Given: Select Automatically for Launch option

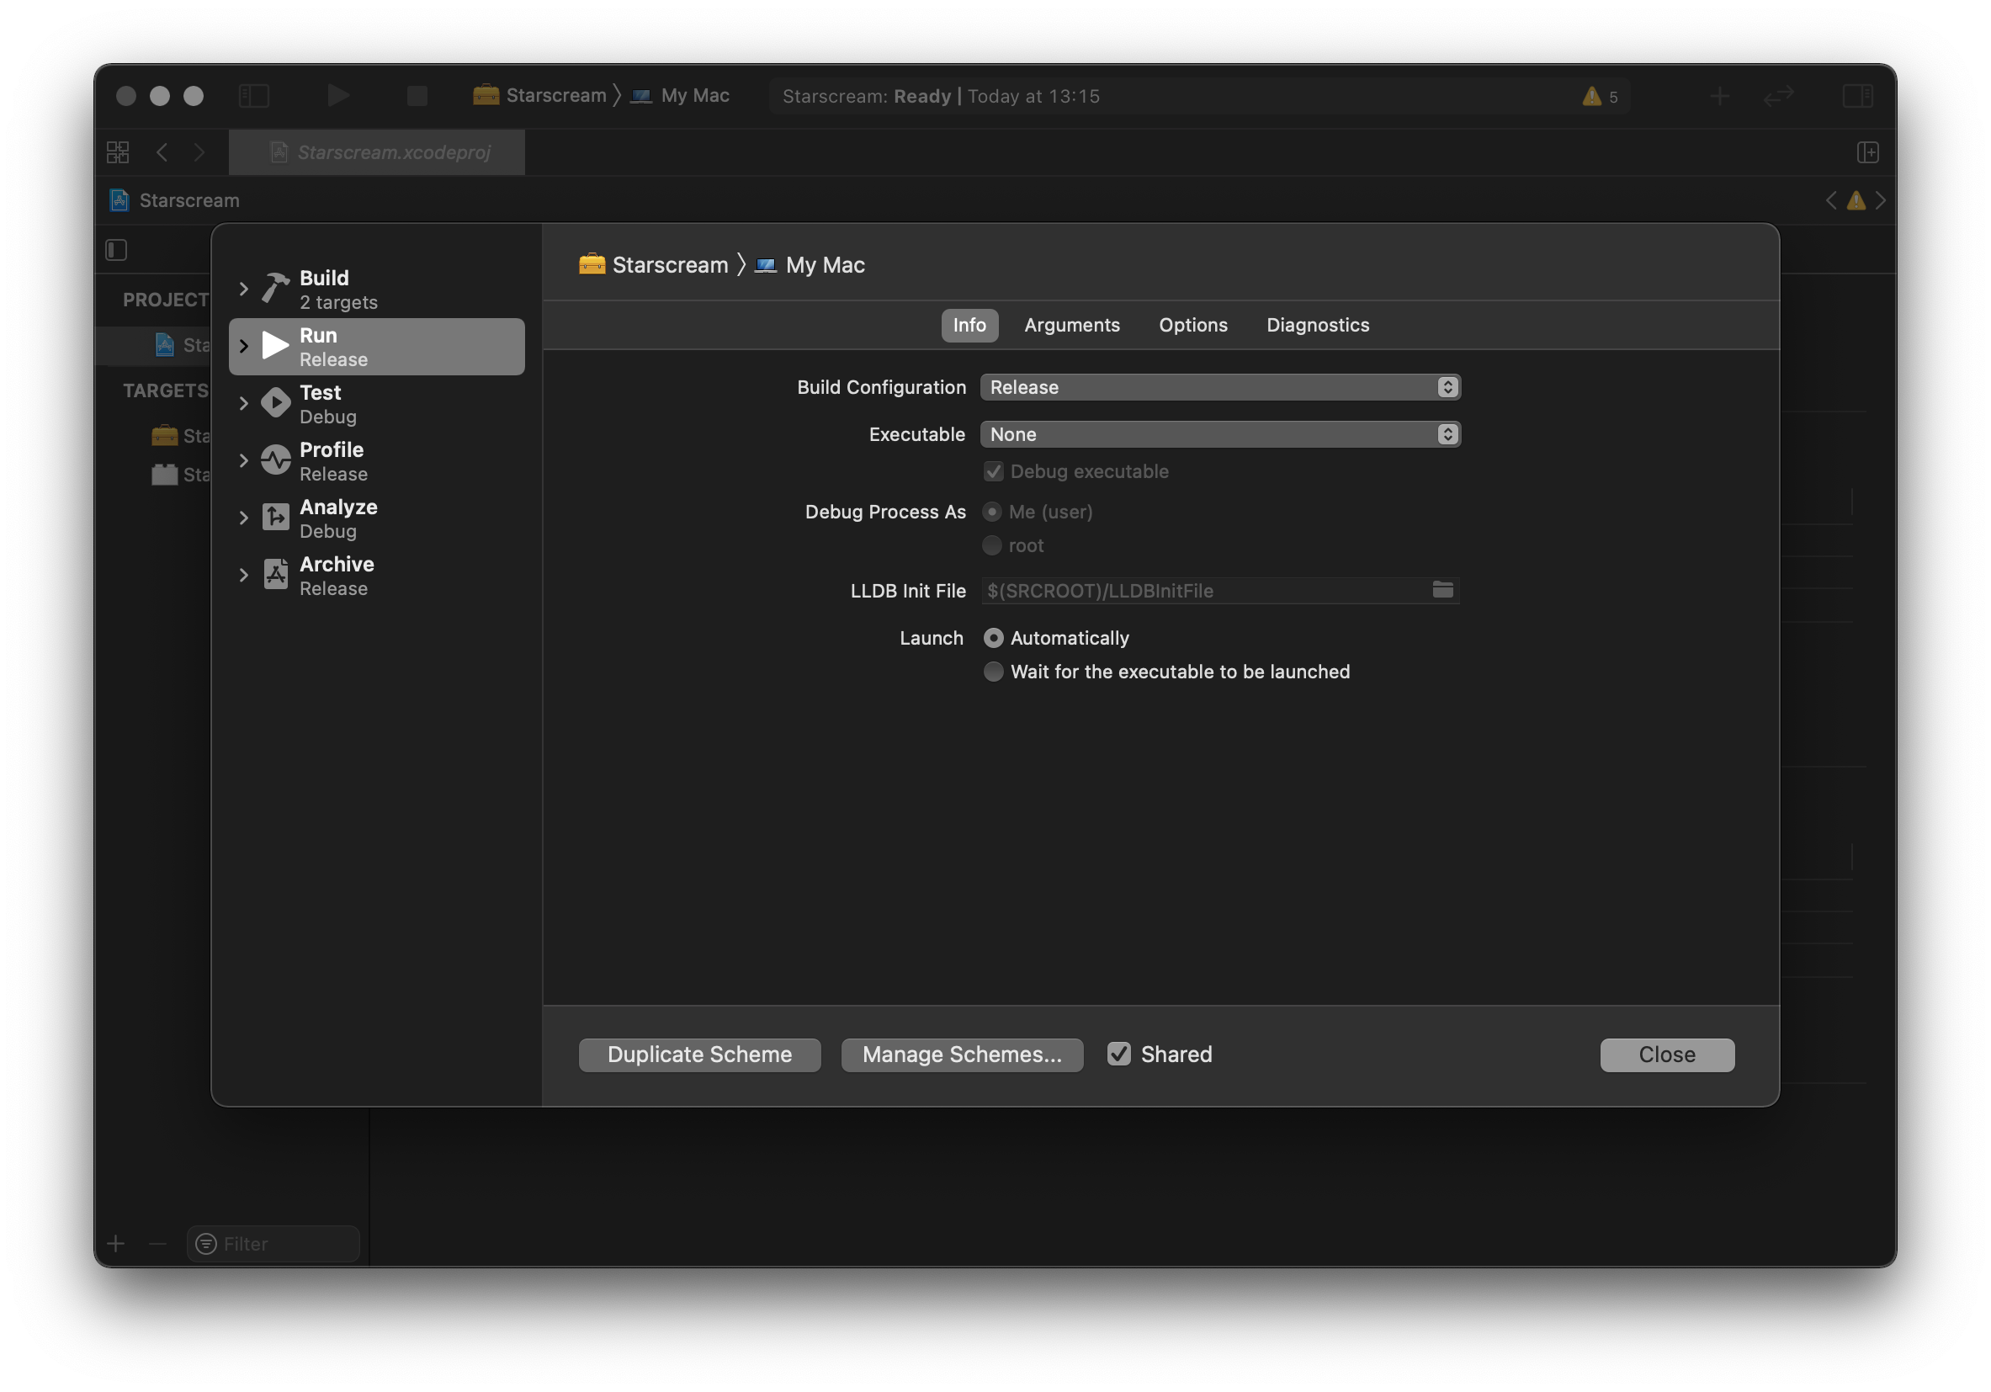Looking at the screenshot, I should pos(991,637).
